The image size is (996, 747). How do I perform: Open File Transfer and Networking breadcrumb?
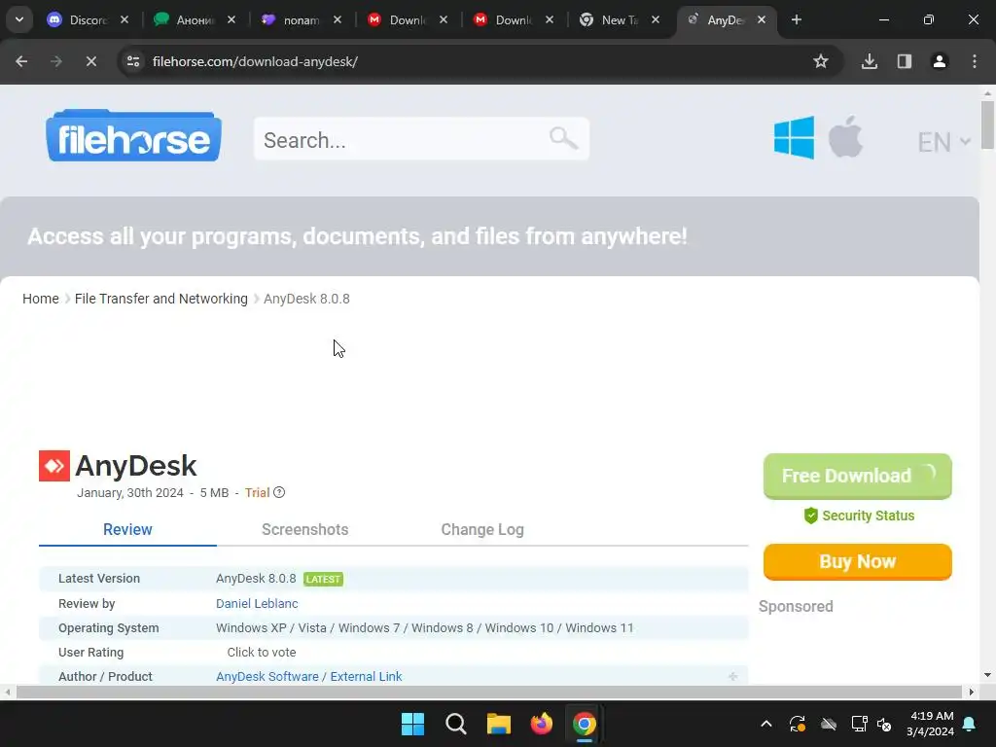(161, 299)
